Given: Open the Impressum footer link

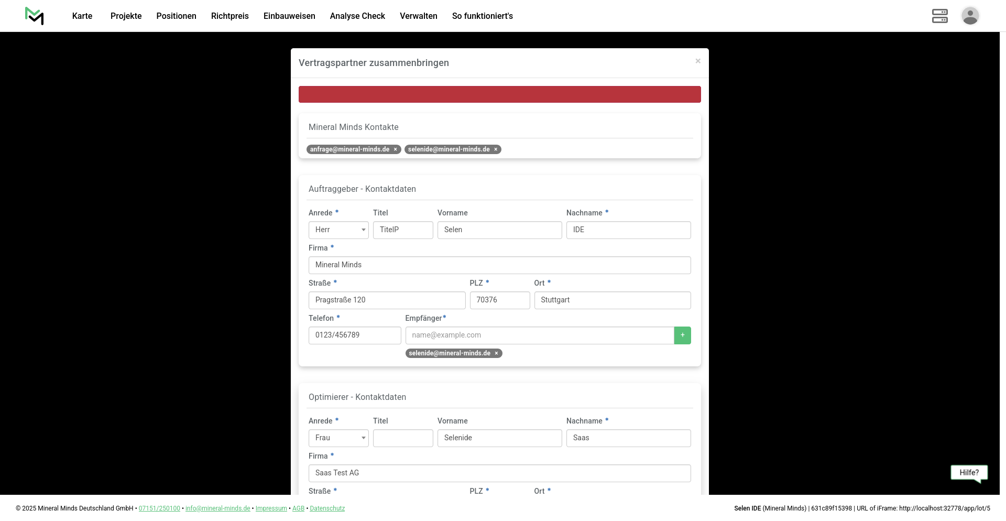Looking at the screenshot, I should (271, 508).
